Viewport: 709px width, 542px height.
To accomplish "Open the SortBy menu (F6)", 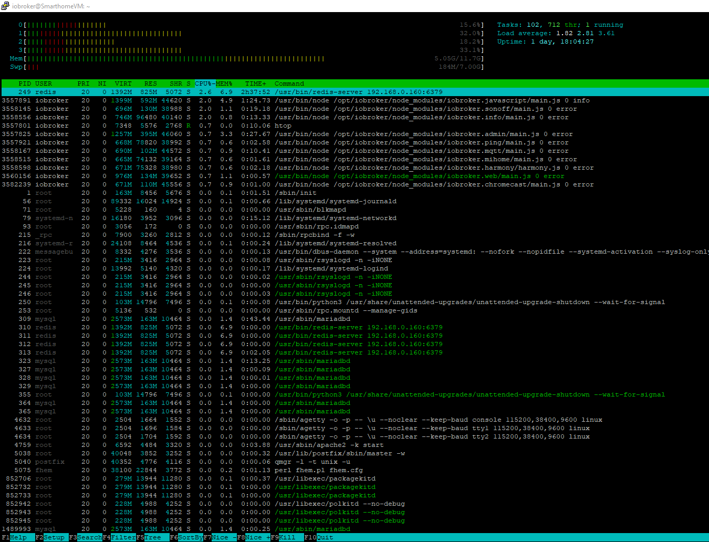I will click(186, 537).
